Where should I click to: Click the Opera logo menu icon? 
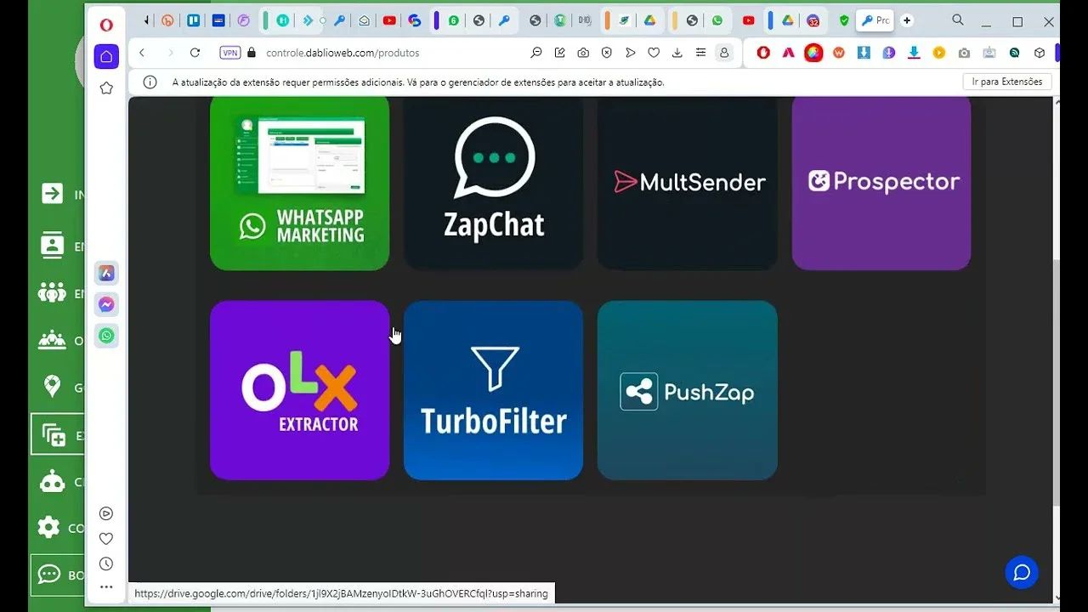tap(106, 25)
